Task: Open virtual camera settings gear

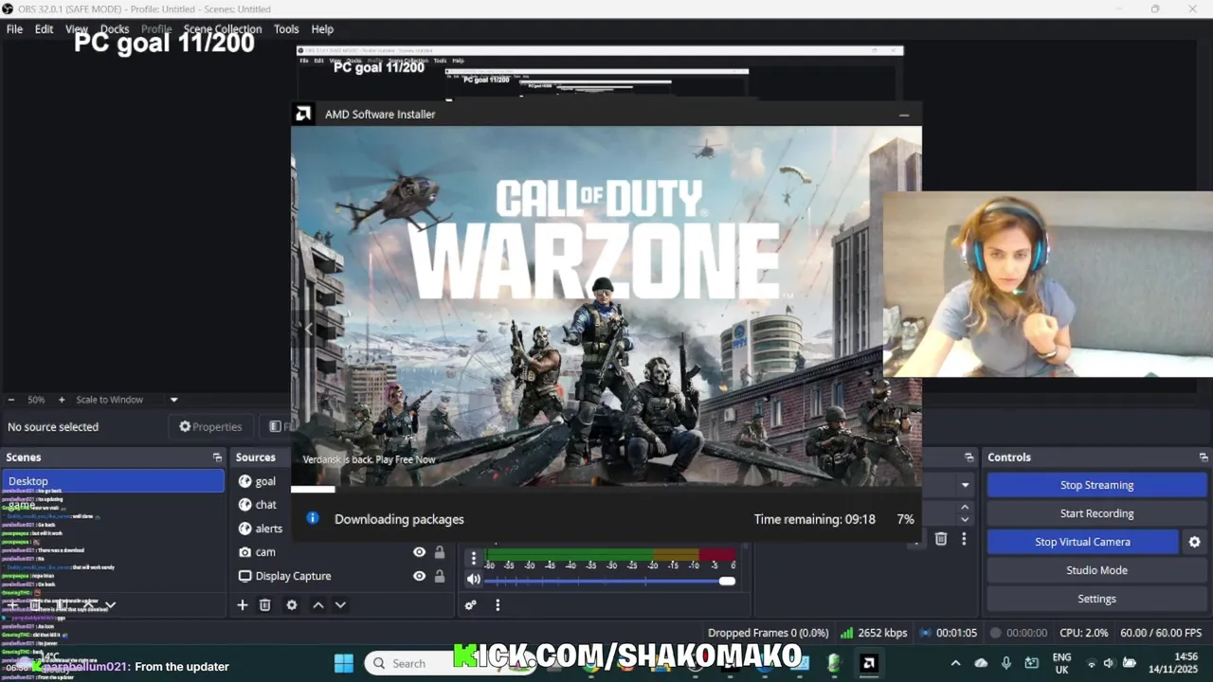Action: (1194, 542)
